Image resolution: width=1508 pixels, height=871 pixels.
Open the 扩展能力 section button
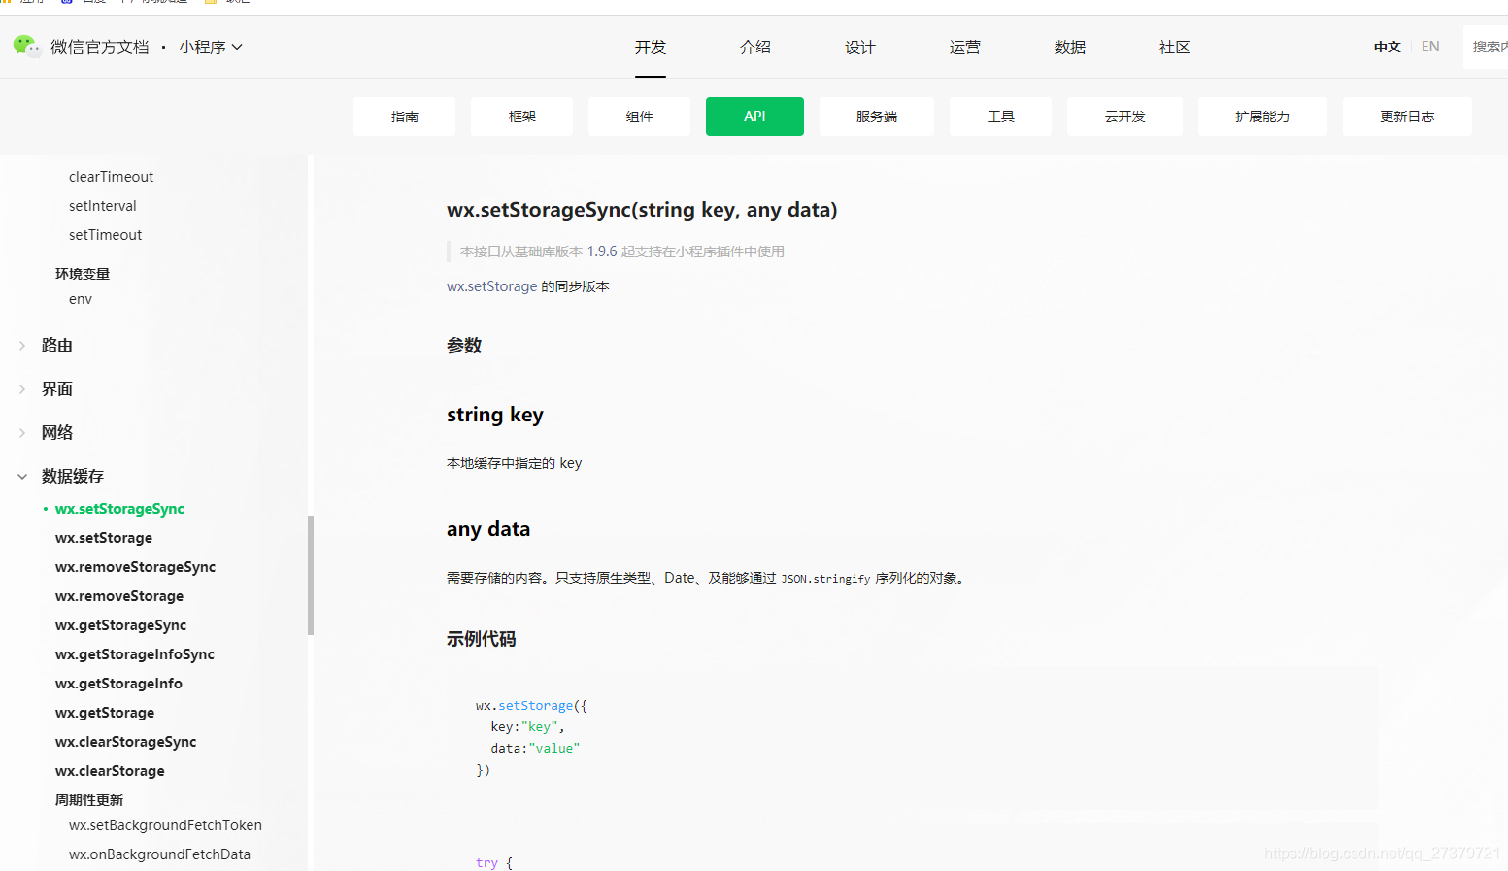click(1262, 117)
